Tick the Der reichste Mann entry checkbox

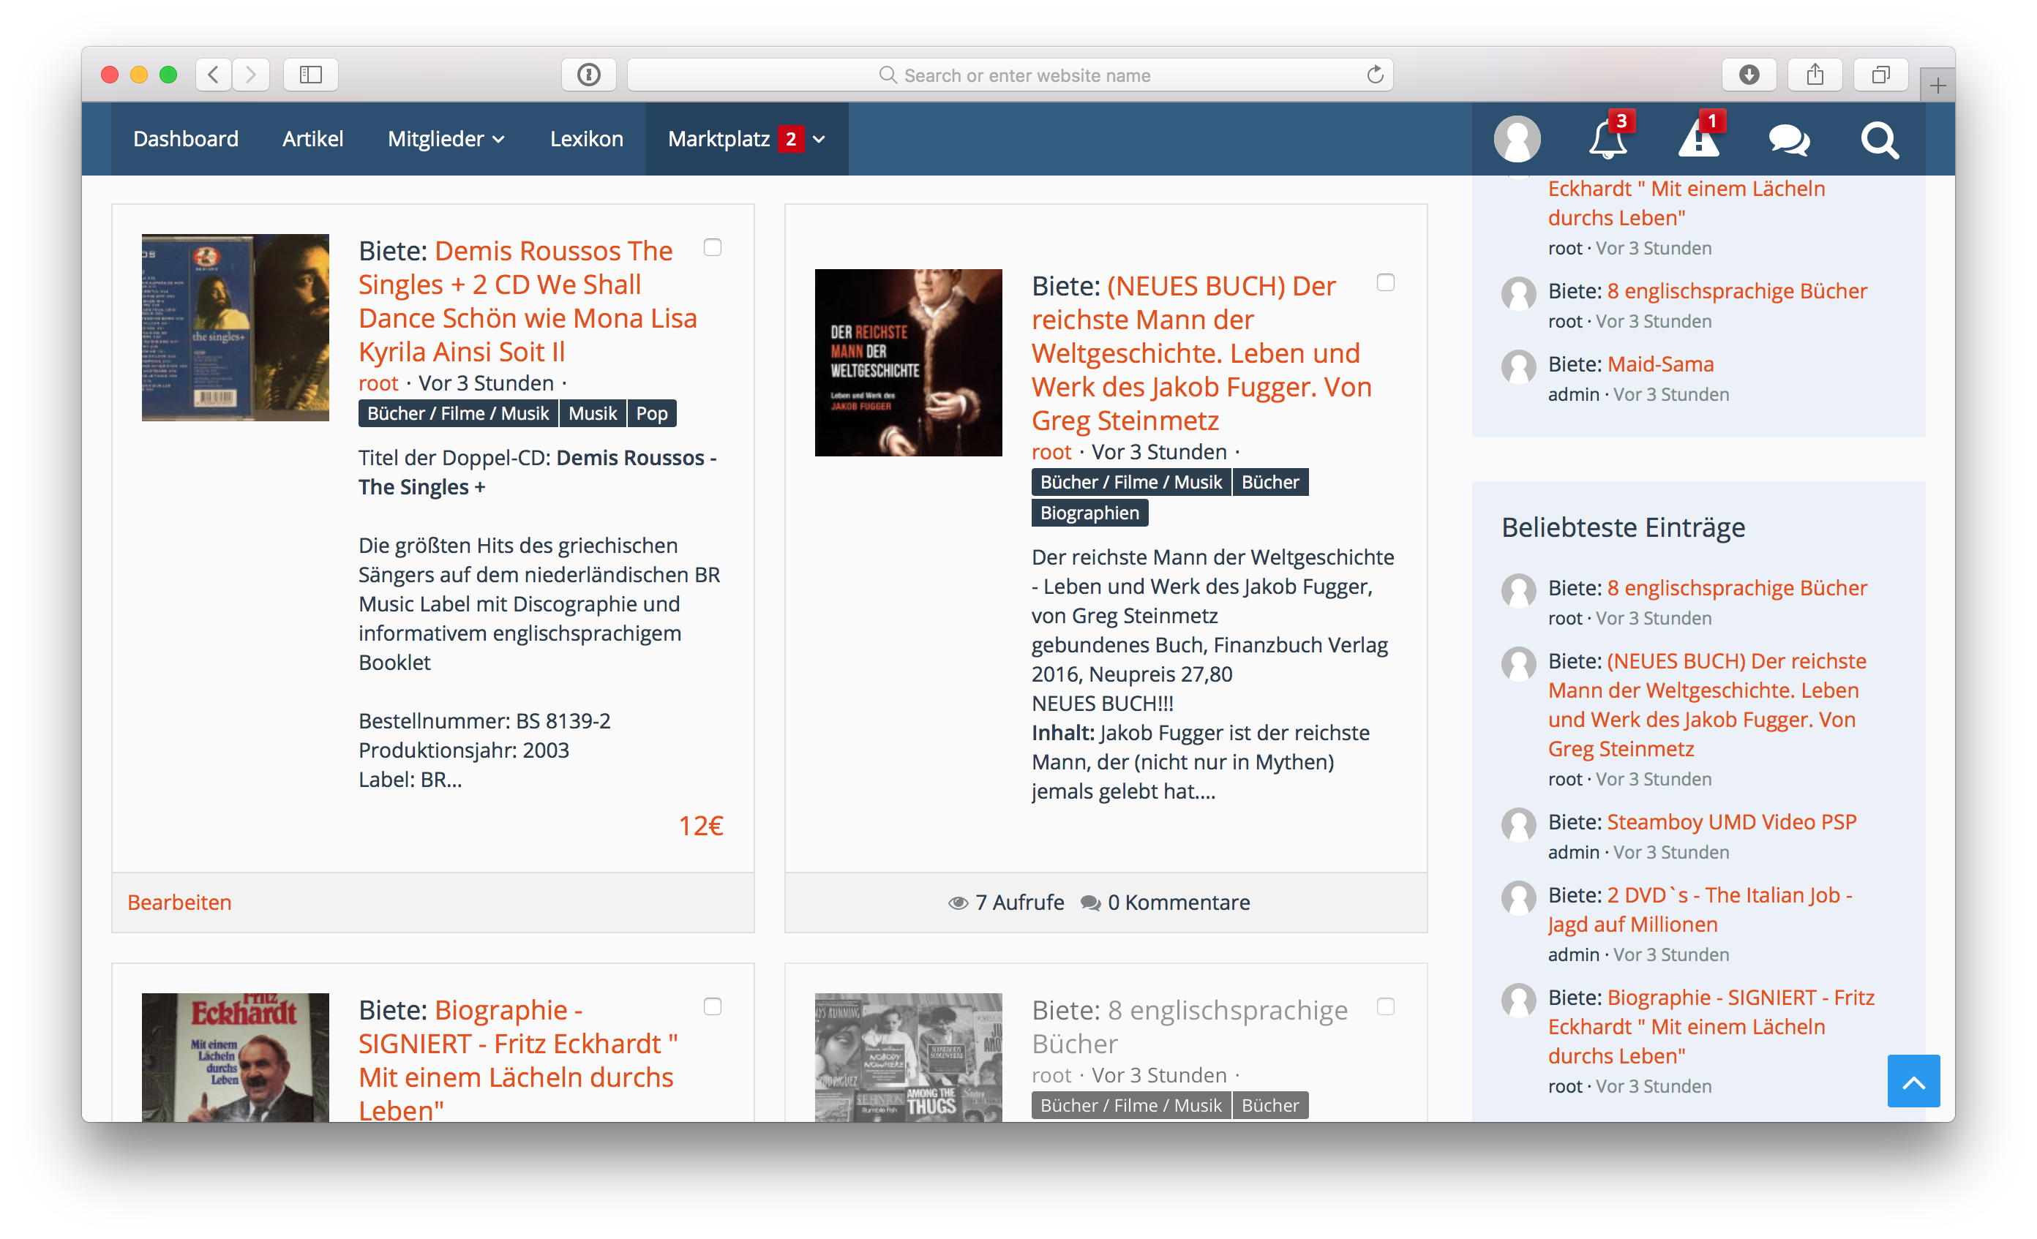[x=1386, y=282]
